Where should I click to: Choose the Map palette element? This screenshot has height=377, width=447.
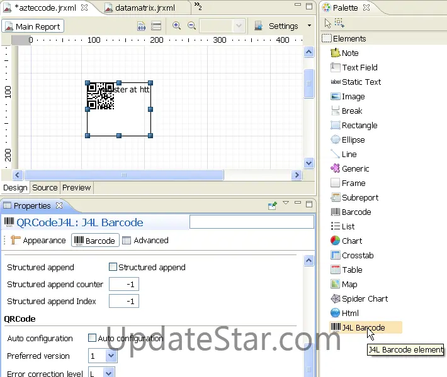click(x=344, y=284)
